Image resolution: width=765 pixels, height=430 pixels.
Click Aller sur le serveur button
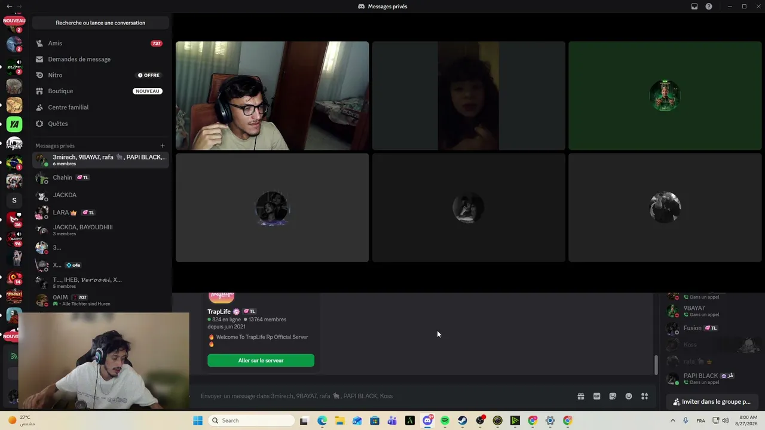pos(261,360)
